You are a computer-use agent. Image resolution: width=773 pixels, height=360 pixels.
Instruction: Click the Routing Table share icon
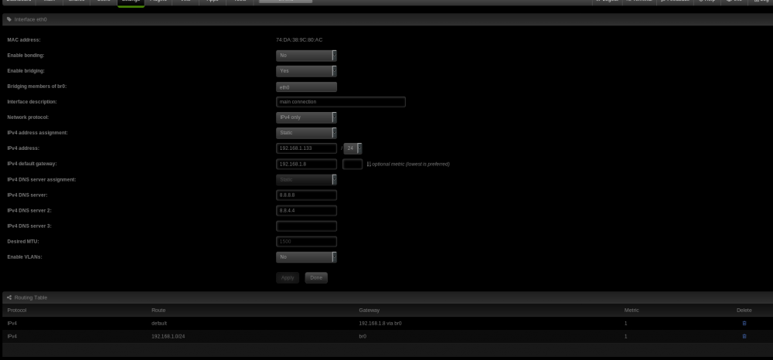(9, 298)
